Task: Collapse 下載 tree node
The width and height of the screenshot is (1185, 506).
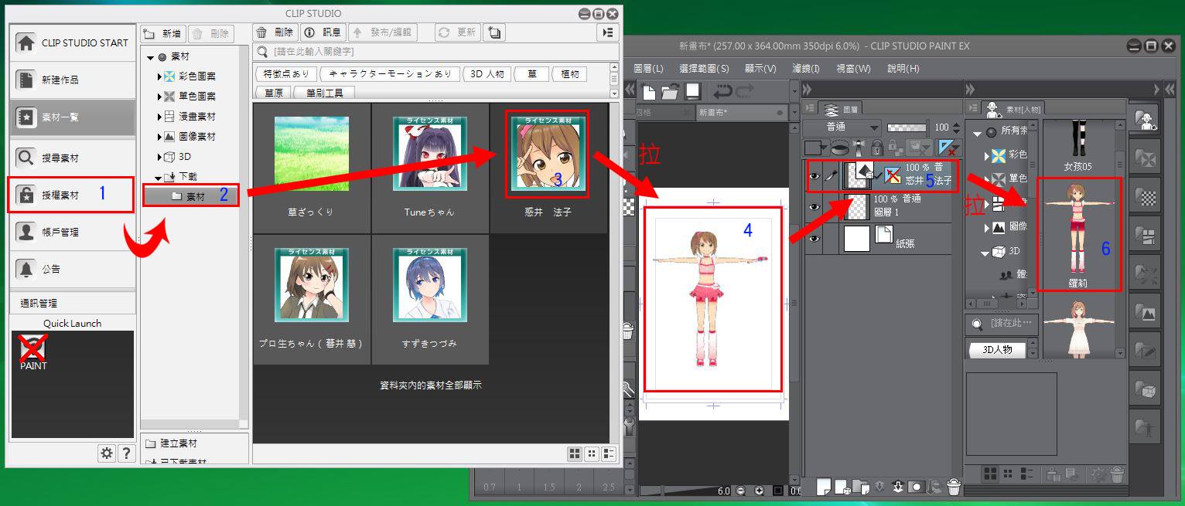Action: 158,177
